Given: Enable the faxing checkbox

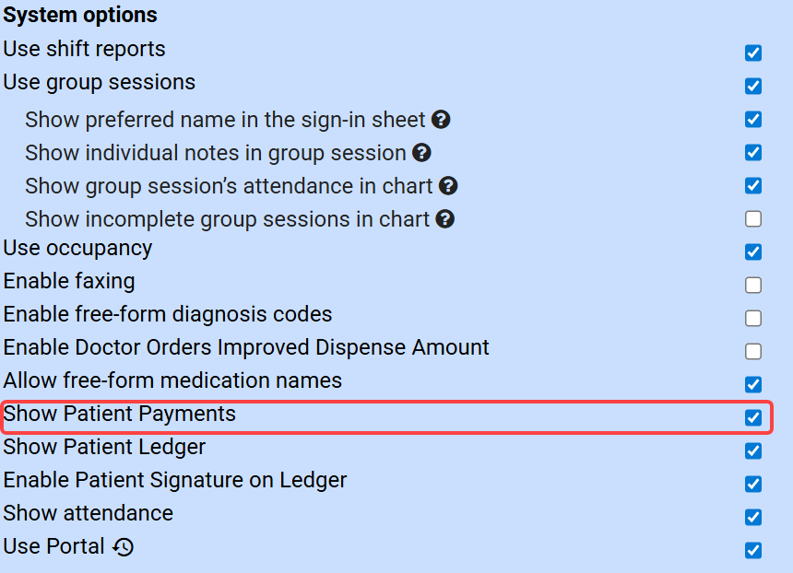Looking at the screenshot, I should pyautogui.click(x=753, y=285).
